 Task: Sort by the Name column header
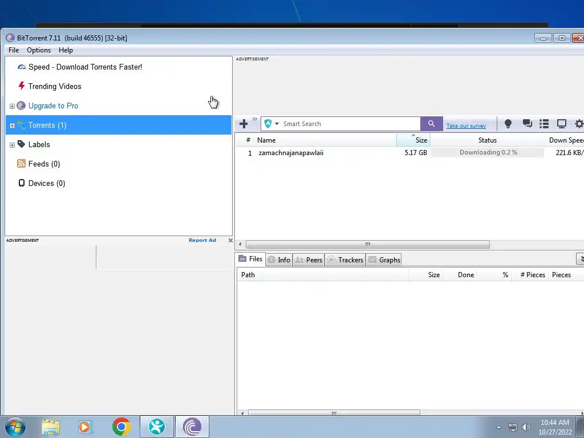[x=325, y=140]
